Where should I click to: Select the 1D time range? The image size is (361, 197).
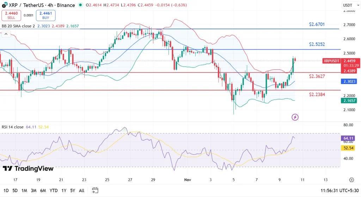[x=6, y=190]
